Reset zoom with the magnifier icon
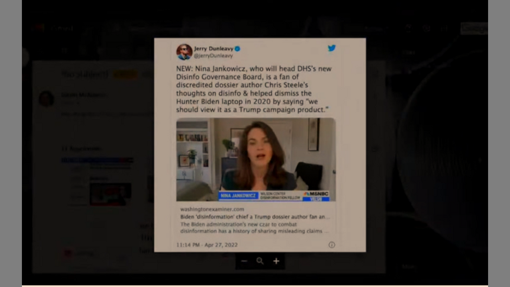This screenshot has width=510, height=287. (x=260, y=261)
